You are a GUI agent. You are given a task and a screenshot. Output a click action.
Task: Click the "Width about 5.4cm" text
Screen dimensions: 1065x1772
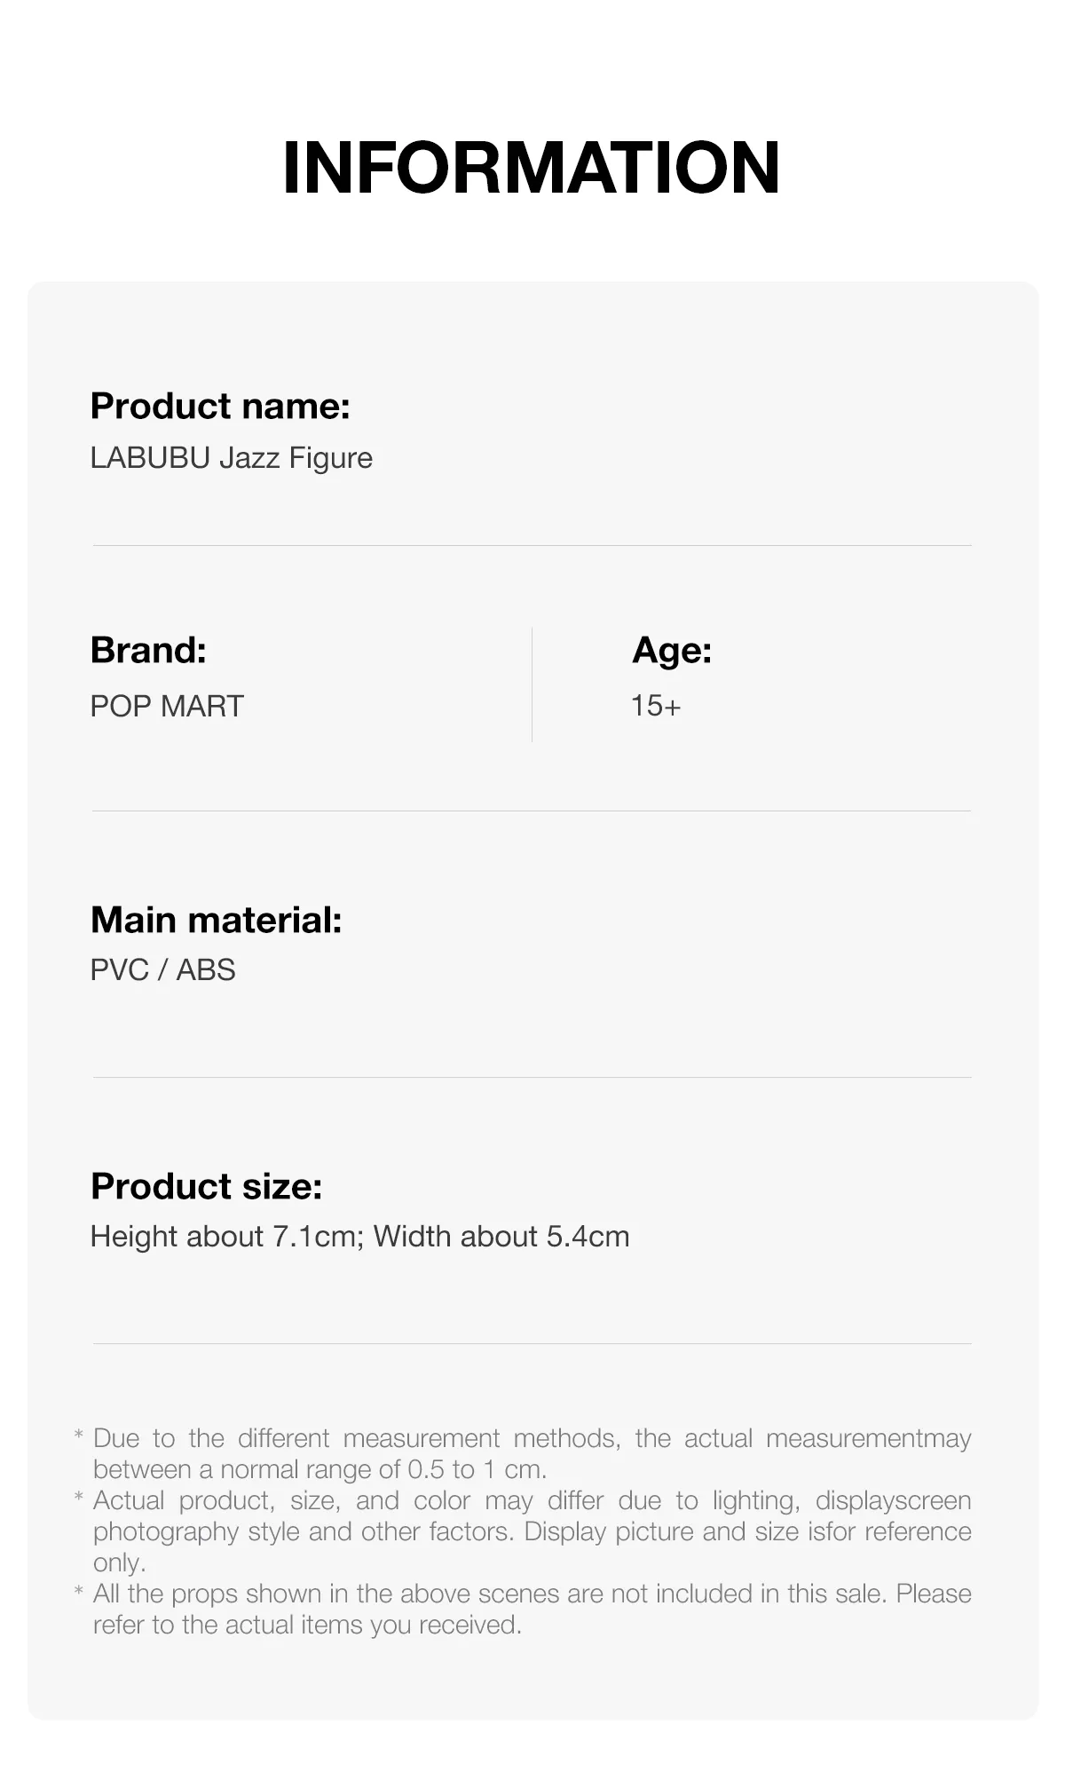[x=501, y=1237]
